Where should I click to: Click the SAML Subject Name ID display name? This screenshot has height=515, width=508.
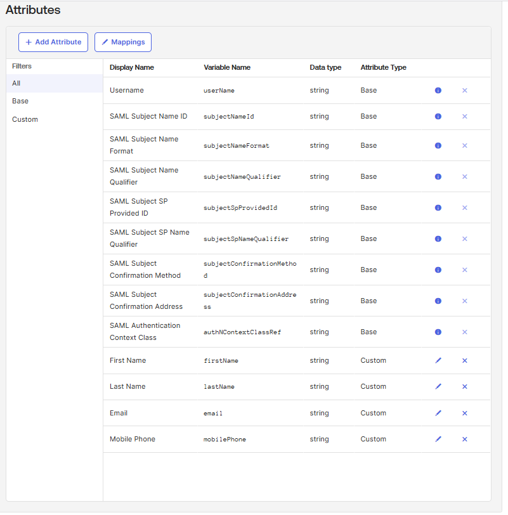(148, 116)
